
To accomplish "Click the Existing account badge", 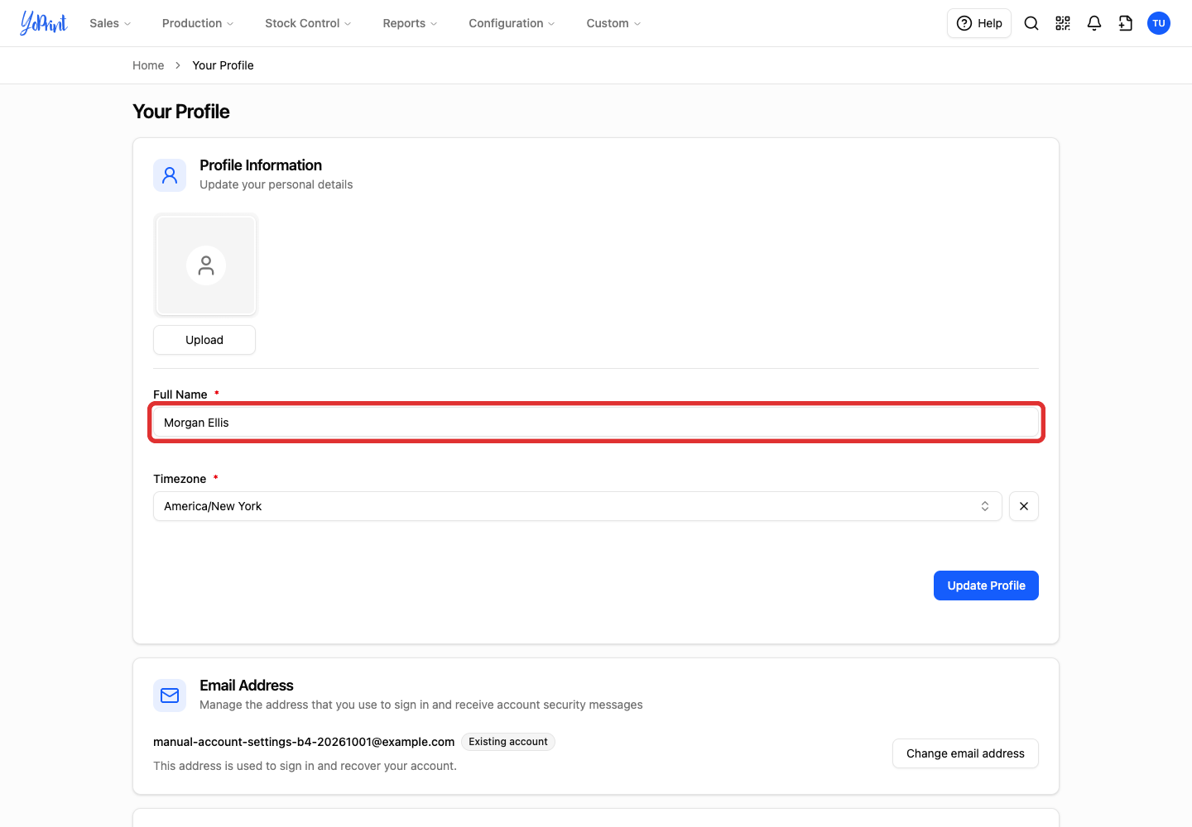I will pos(508,742).
